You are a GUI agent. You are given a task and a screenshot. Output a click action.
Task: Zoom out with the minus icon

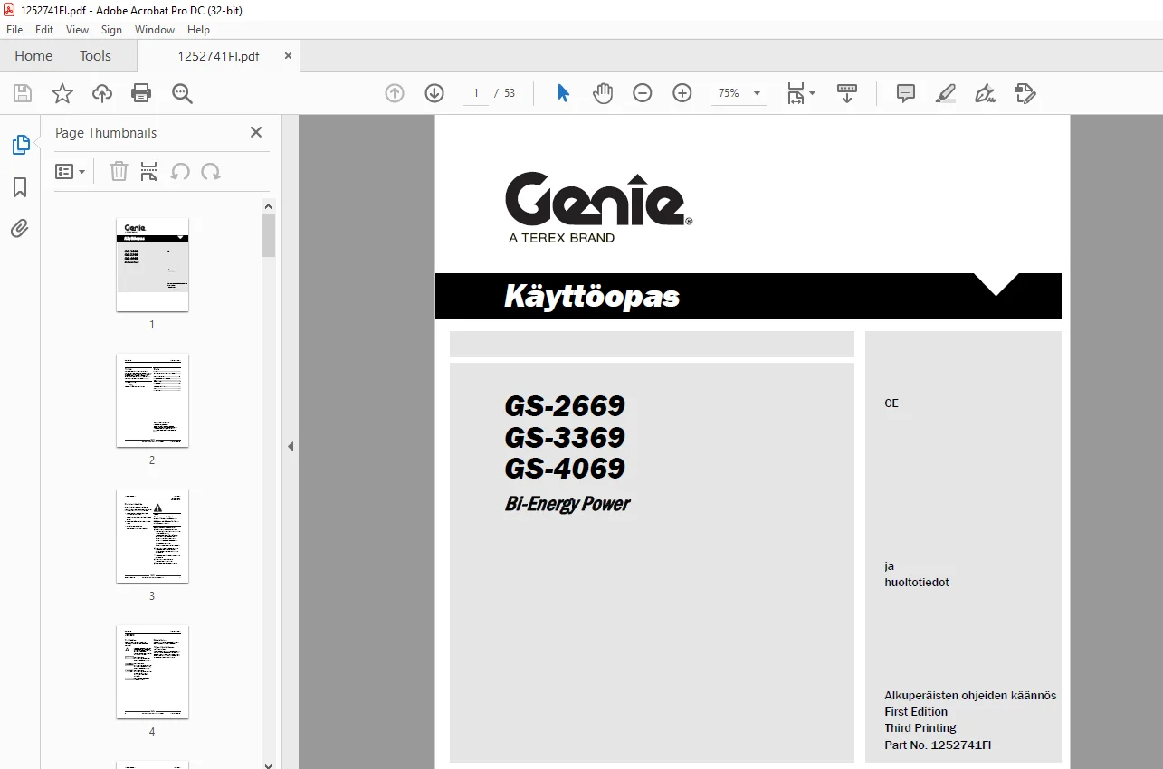pyautogui.click(x=643, y=93)
